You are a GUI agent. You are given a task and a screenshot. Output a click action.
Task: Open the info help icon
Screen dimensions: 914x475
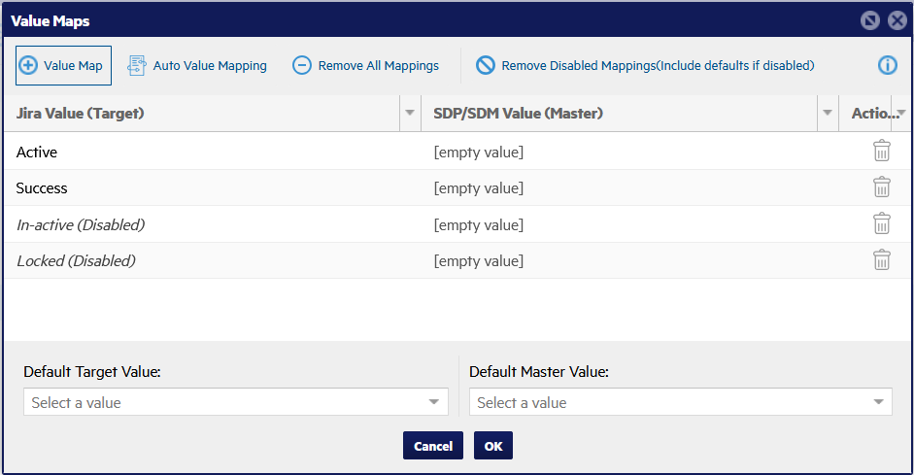[887, 65]
